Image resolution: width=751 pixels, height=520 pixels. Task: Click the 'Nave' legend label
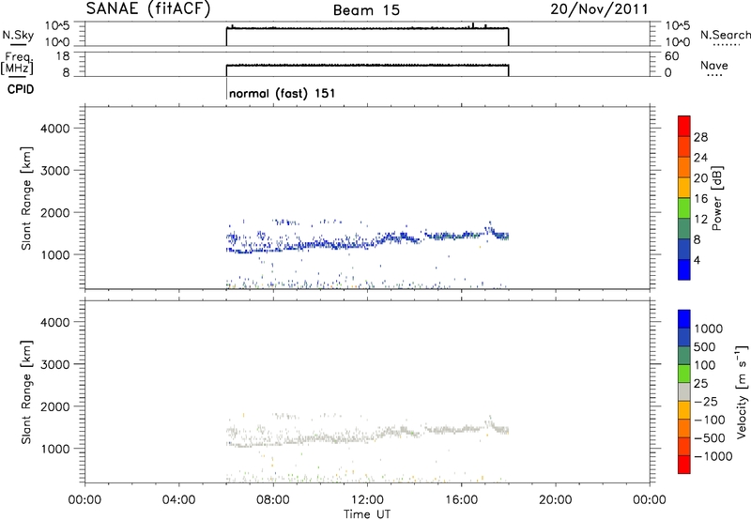(x=714, y=65)
